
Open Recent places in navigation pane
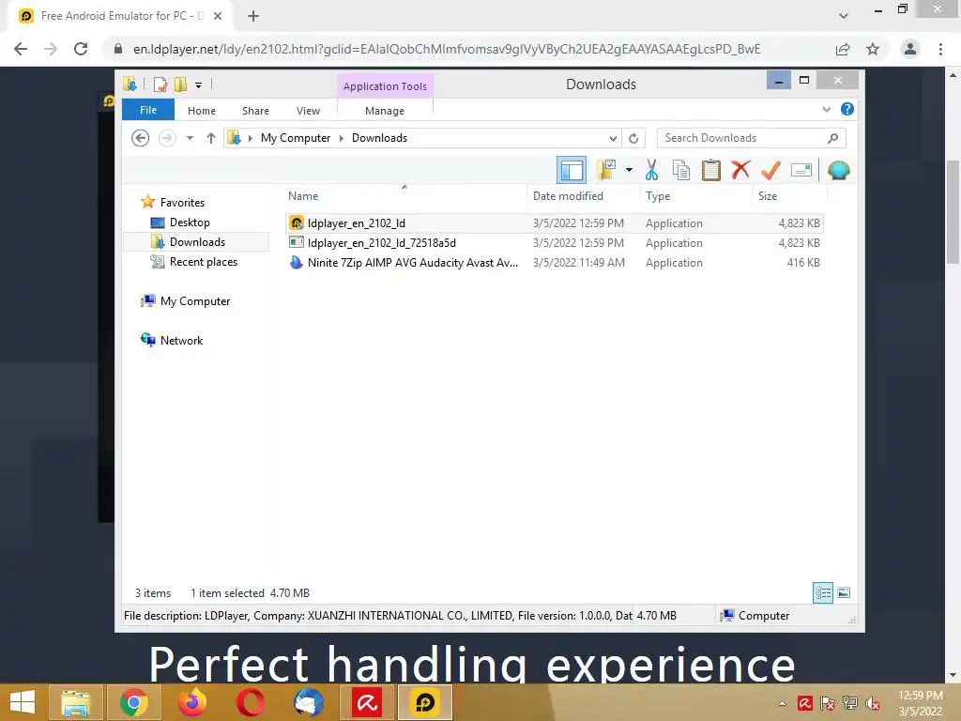pos(204,262)
